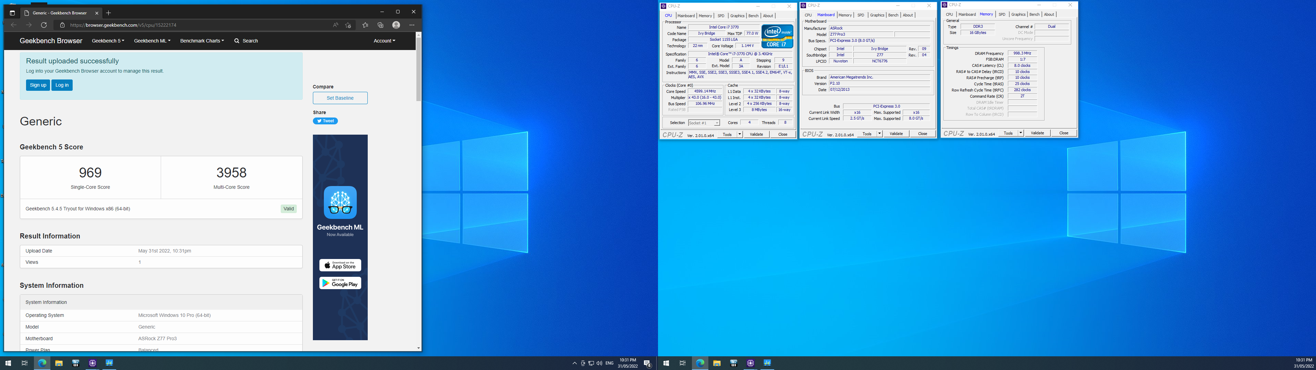Open Task View on left taskbar
Viewport: 1316px width, 370px height.
point(25,363)
